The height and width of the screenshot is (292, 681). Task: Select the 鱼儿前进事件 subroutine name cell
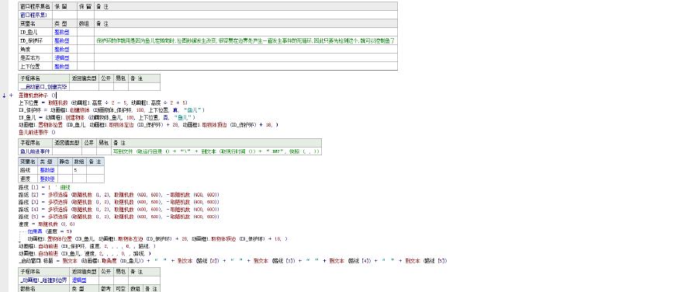coord(35,151)
